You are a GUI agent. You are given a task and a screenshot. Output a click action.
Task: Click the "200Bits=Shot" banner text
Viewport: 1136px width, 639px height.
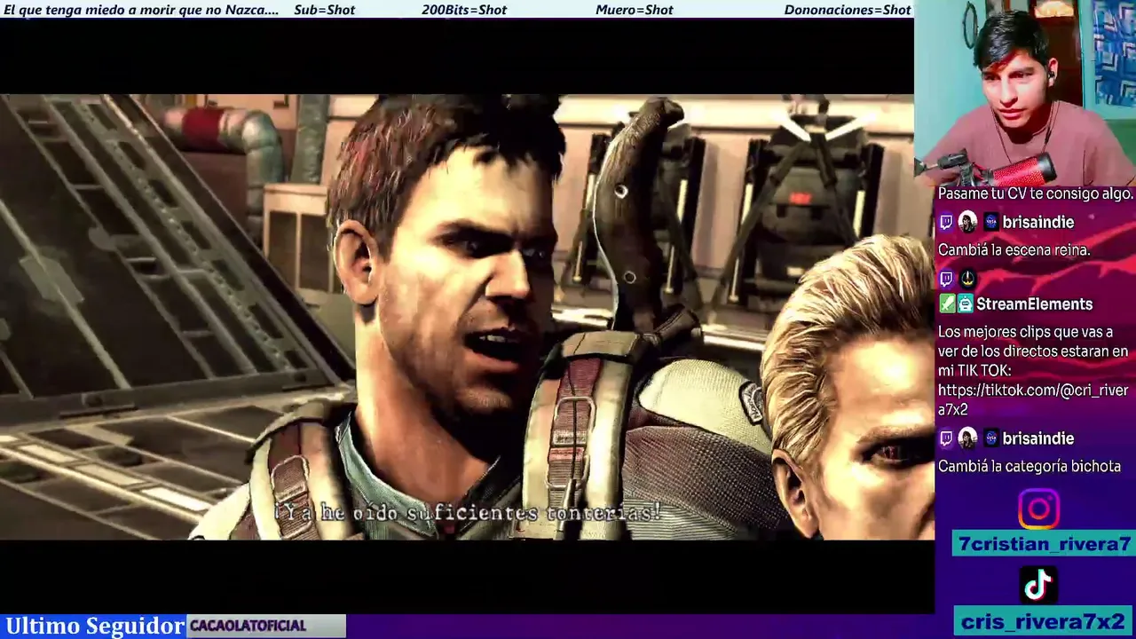(x=464, y=10)
